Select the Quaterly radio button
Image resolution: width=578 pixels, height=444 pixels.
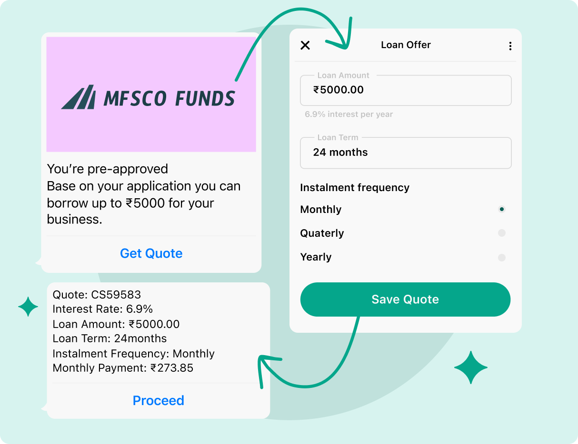pos(501,233)
